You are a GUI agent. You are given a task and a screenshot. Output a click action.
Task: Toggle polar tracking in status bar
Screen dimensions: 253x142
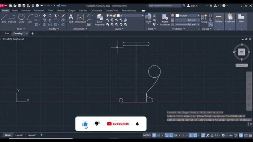pyautogui.click(x=176, y=135)
